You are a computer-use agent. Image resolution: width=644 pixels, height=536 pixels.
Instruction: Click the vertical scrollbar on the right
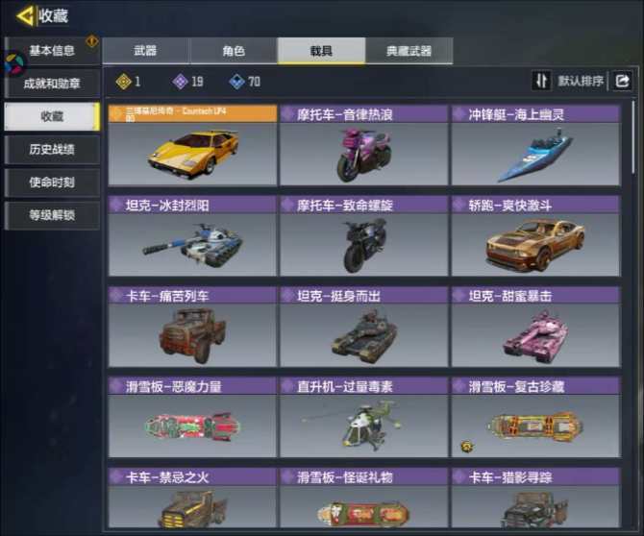[634, 137]
